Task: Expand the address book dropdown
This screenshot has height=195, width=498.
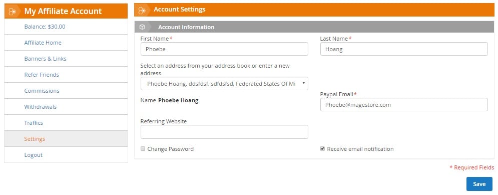Action: pos(224,84)
